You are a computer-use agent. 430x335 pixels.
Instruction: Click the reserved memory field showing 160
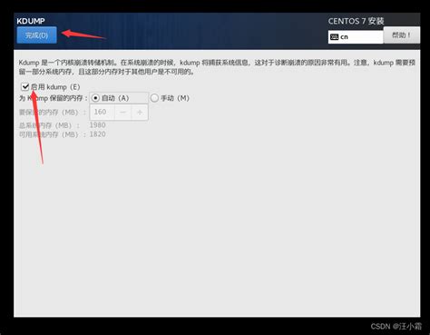103,113
